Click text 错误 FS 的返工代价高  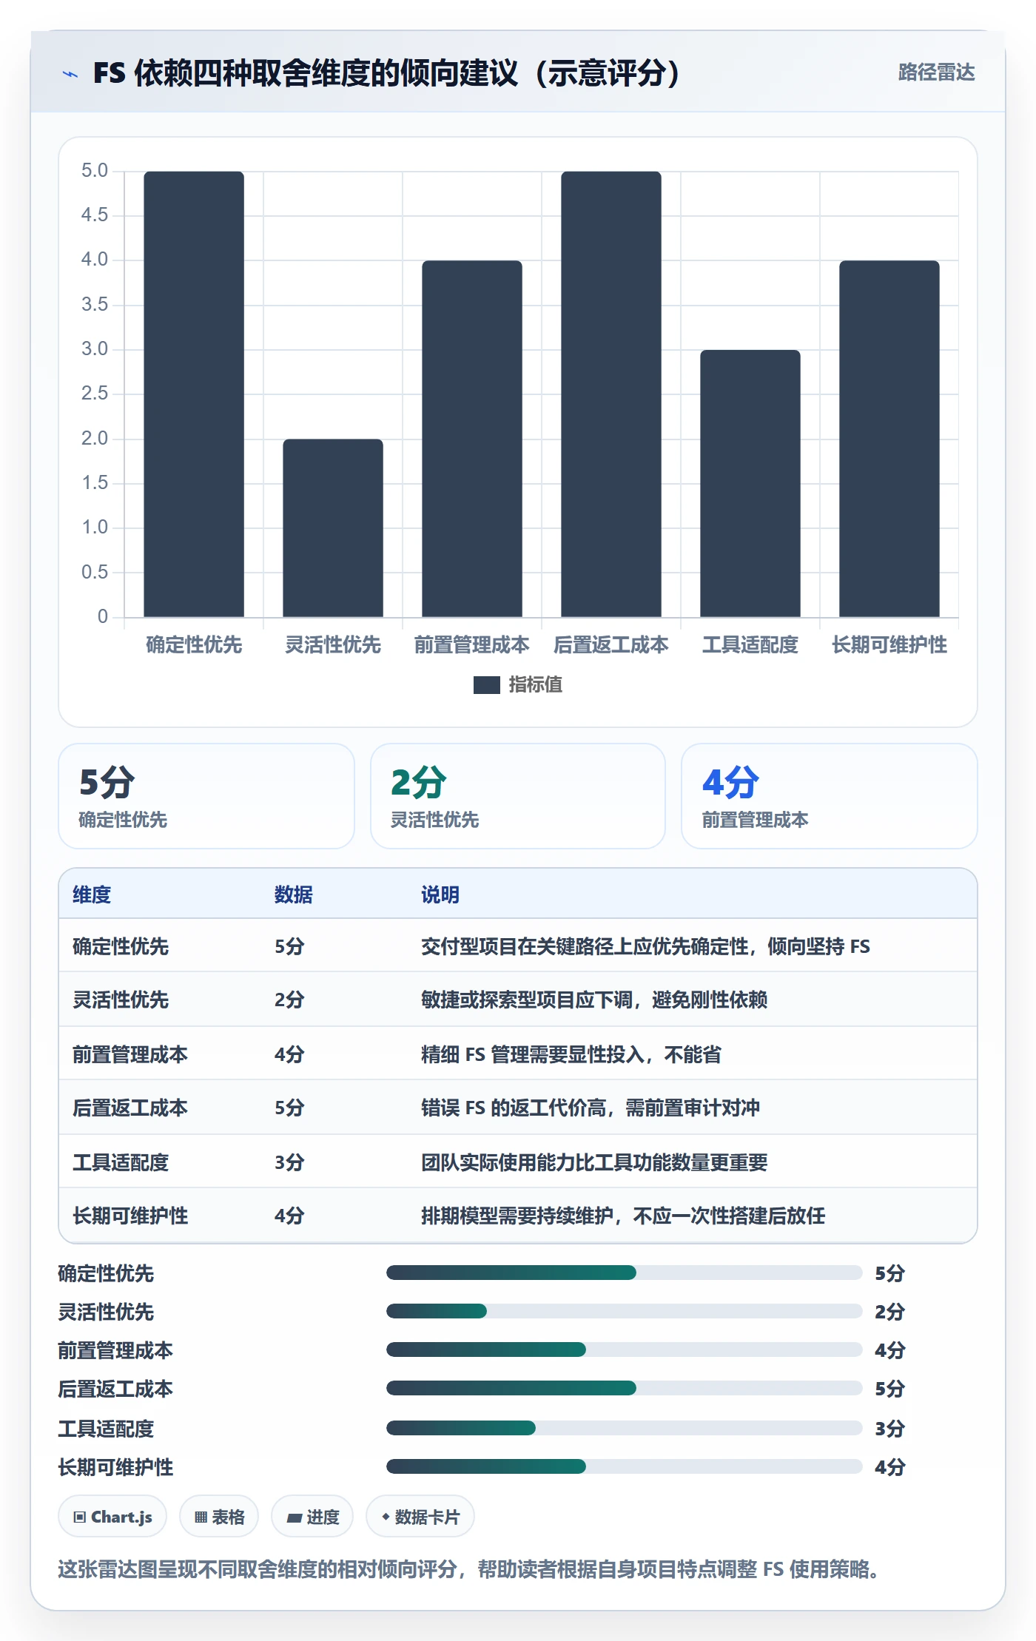[x=514, y=1108]
